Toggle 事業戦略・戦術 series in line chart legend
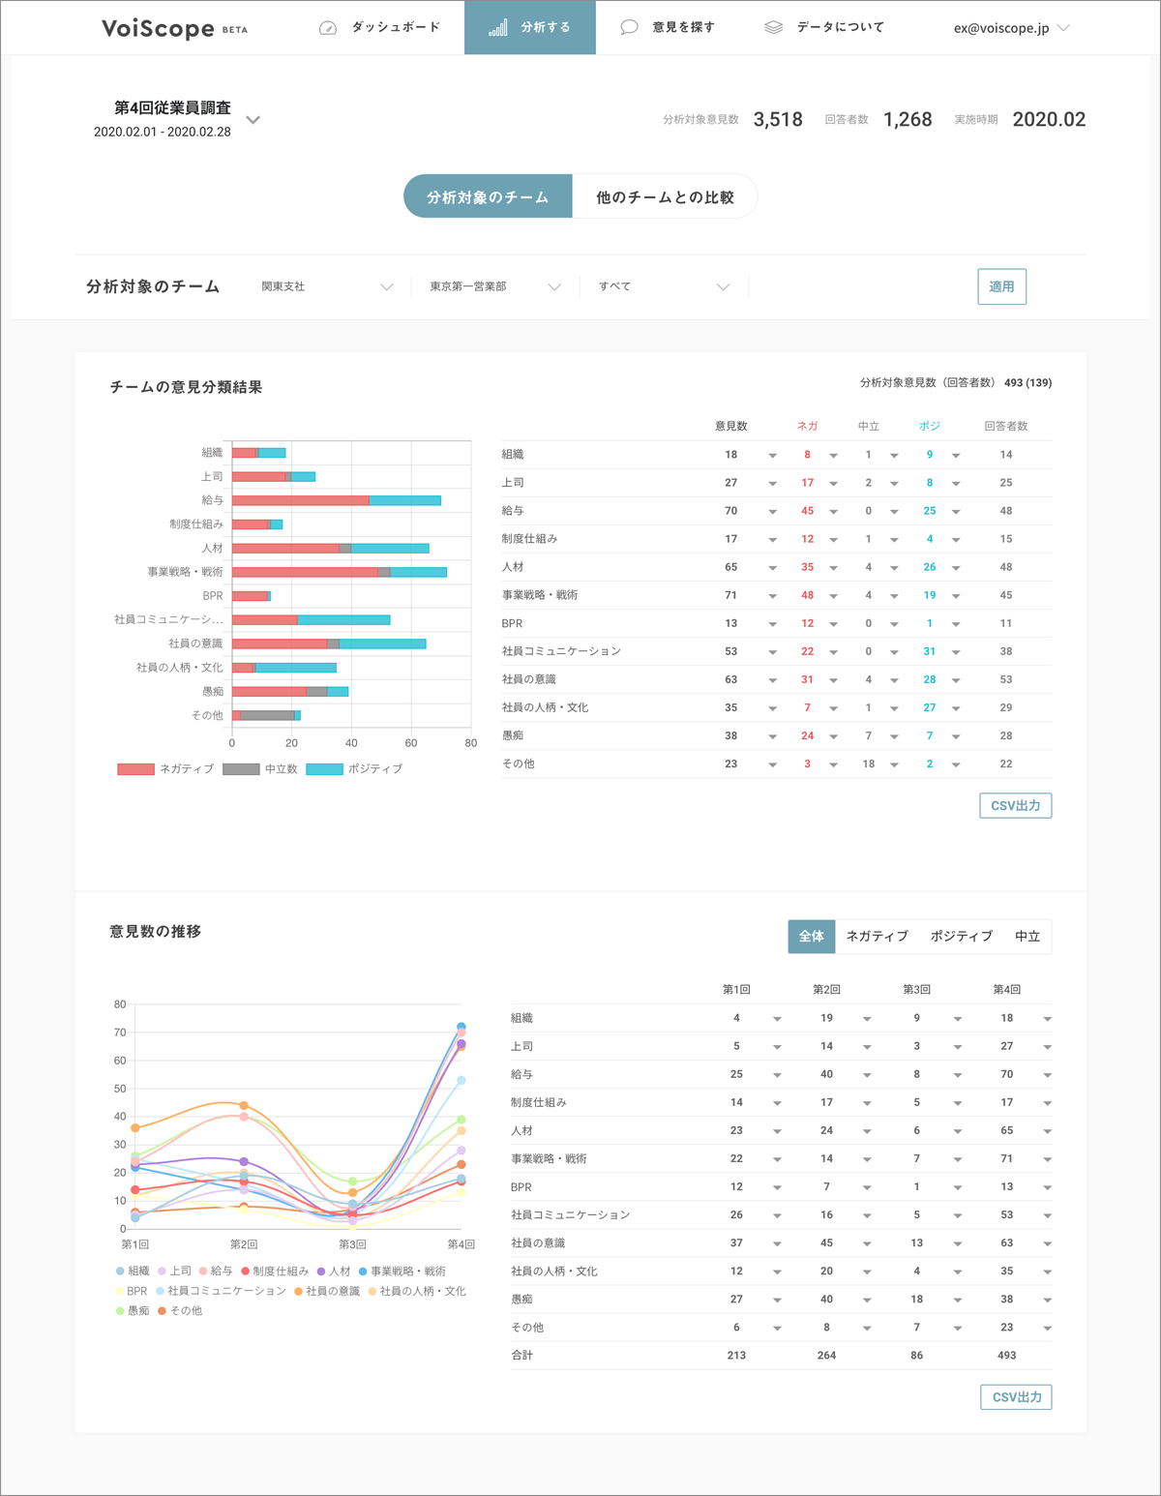 tap(402, 1271)
